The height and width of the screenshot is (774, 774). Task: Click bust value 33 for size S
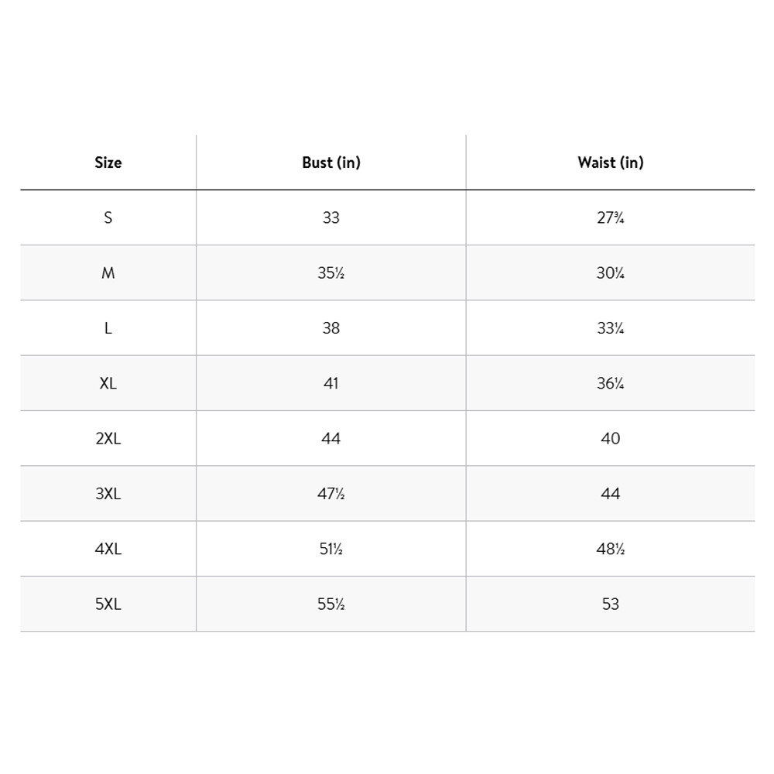331,217
